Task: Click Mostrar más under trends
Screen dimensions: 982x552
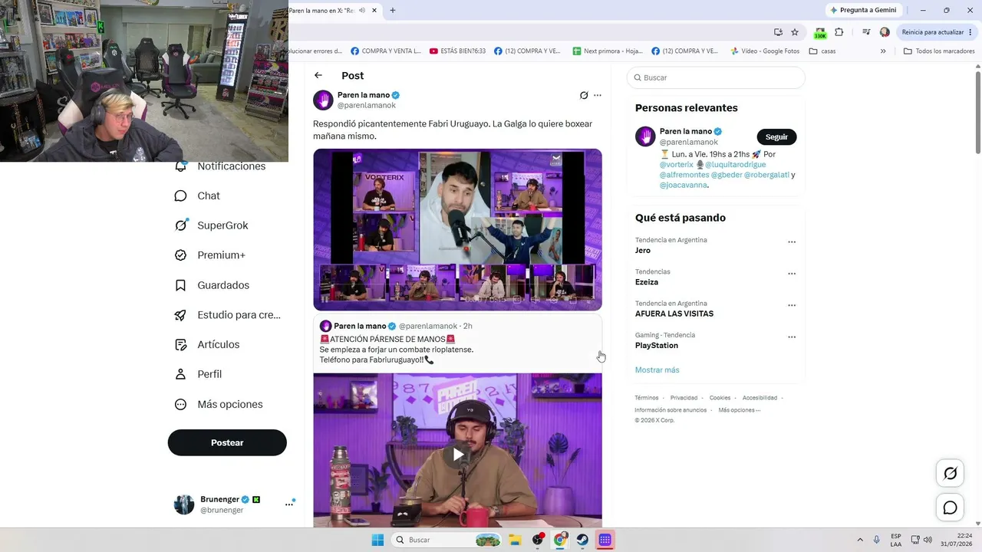Action: coord(657,370)
